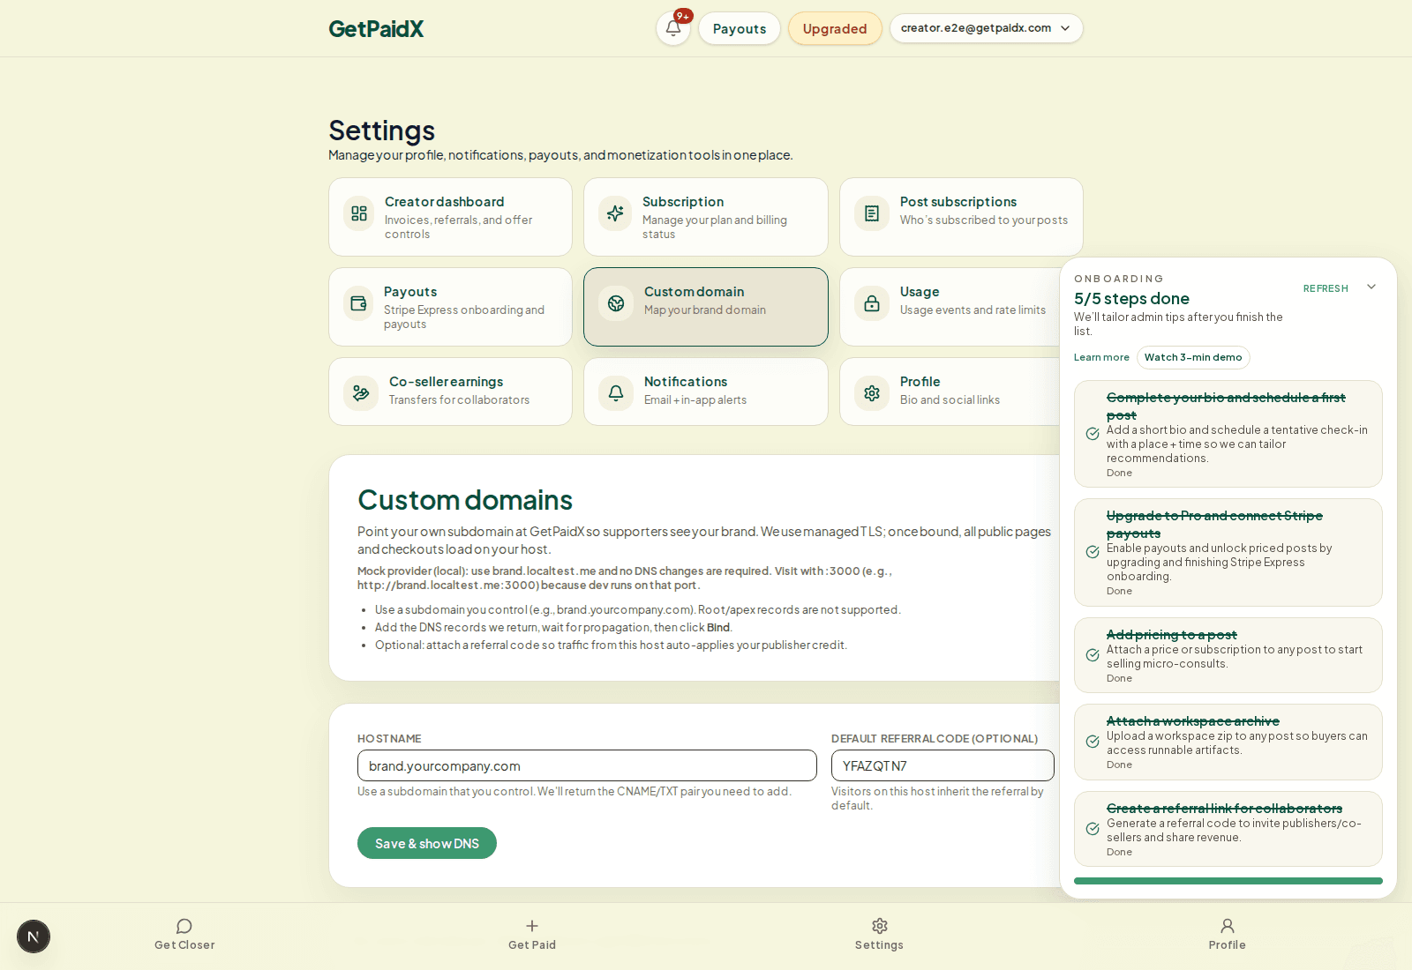Open Post subscriptions via its document icon

click(870, 213)
